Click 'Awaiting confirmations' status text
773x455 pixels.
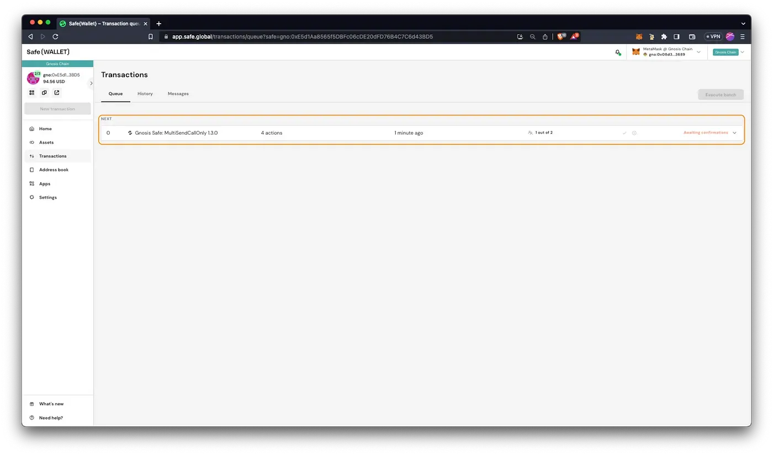[706, 133]
